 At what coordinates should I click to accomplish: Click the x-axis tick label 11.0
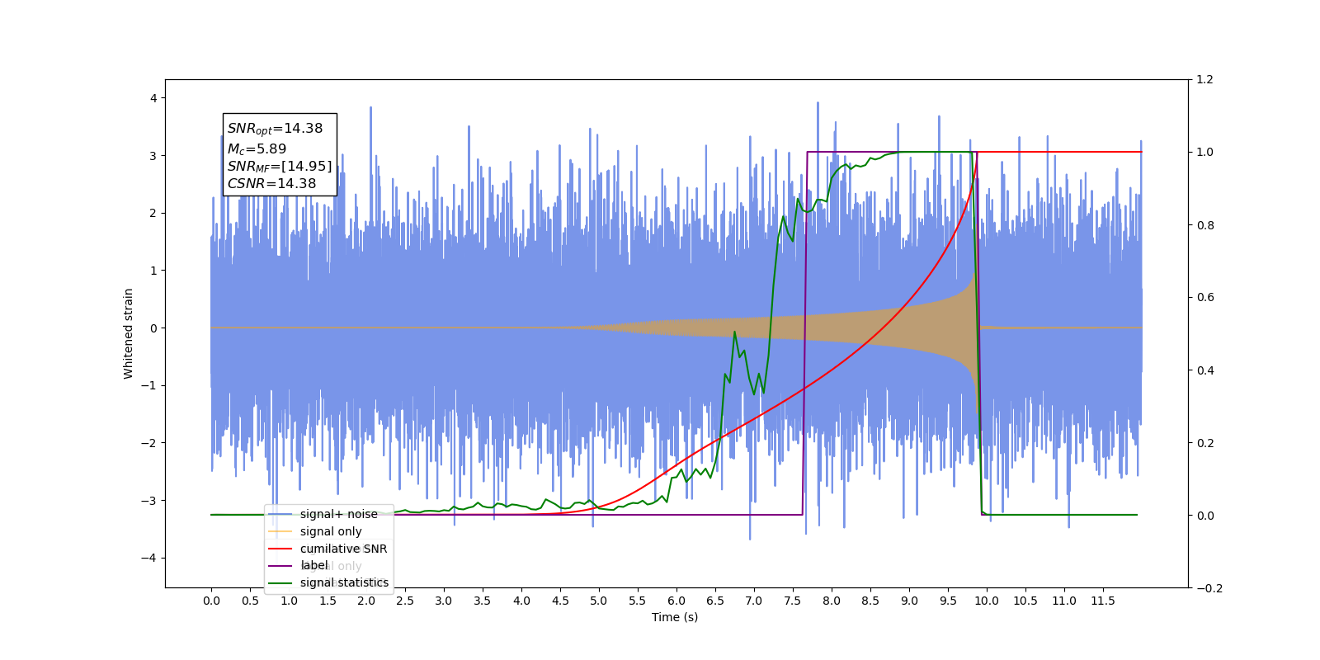pyautogui.click(x=1064, y=601)
